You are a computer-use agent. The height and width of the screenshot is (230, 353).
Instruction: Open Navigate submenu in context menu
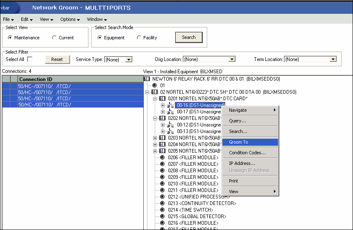coord(250,110)
